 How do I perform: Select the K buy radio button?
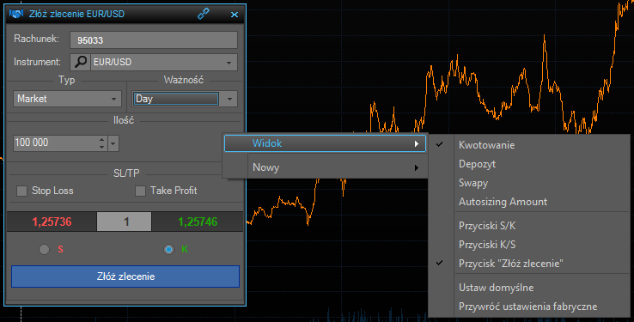tap(168, 249)
